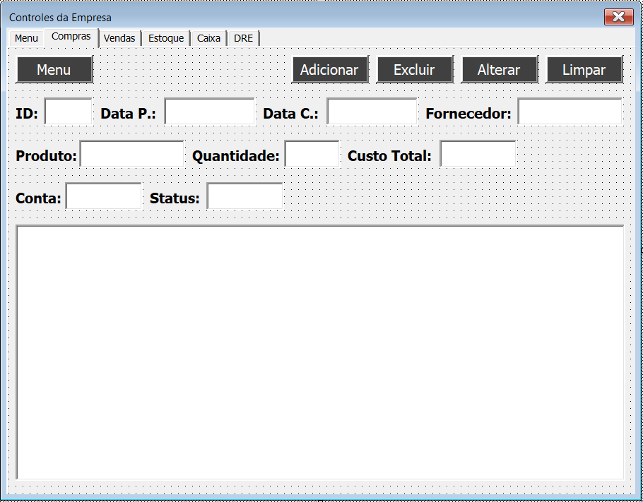Select the Data C. input box

pyautogui.click(x=372, y=111)
